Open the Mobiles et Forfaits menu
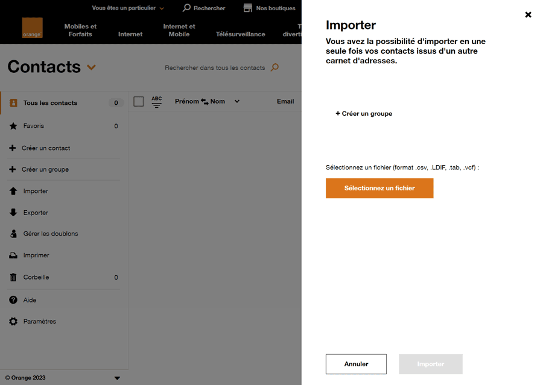 click(80, 30)
